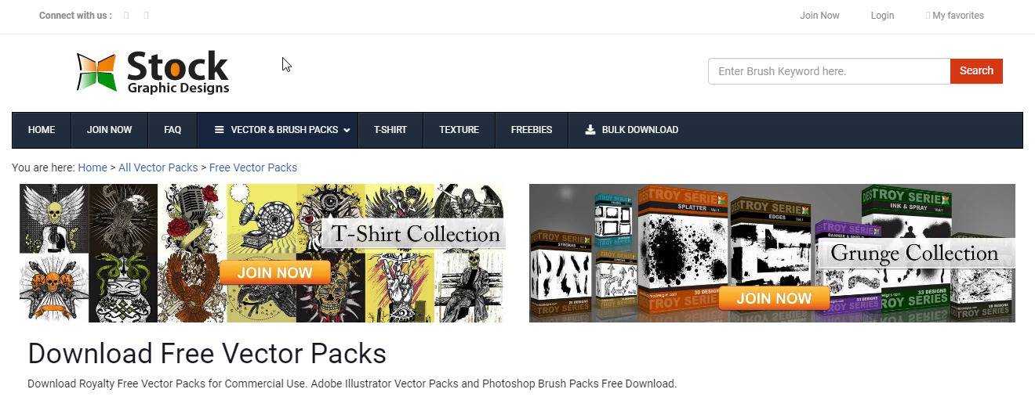Screen dimensions: 1035x407
Task: Open the HOME menu item
Action: click(42, 130)
